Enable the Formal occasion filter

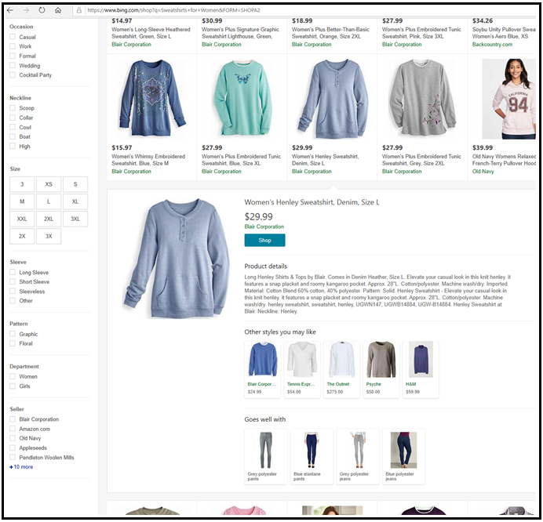click(13, 56)
